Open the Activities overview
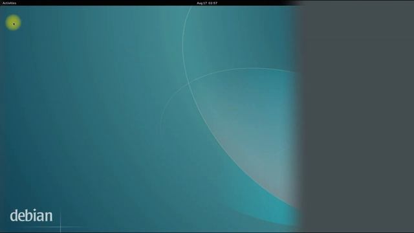Screen dimensions: 414x233 pyautogui.click(x=9, y=3)
